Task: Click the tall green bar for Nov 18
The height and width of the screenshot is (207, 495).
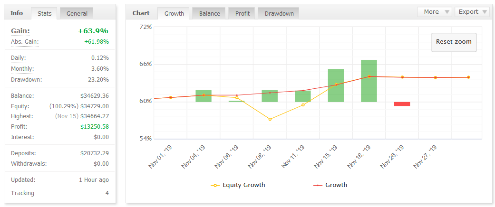Action: click(369, 81)
